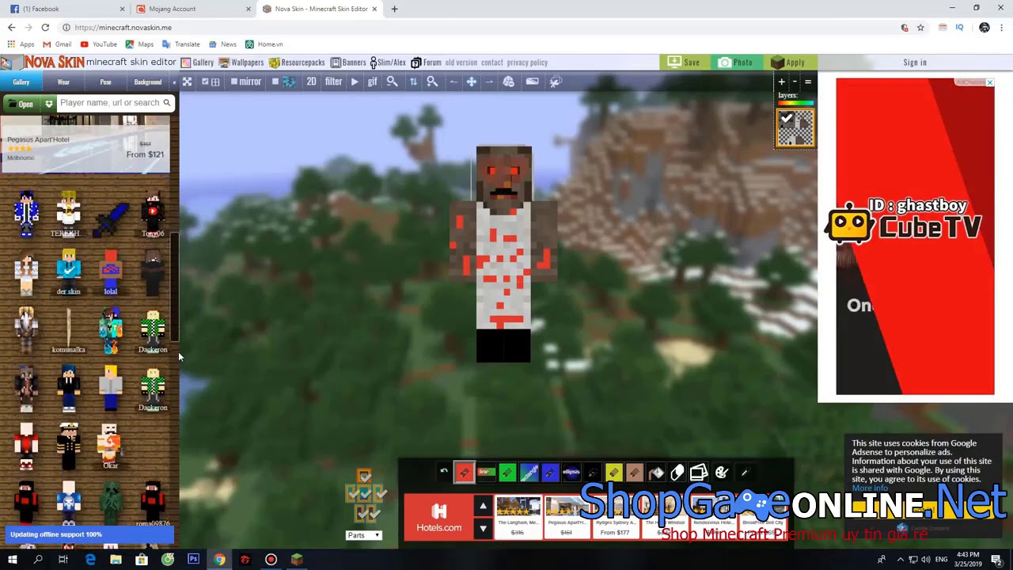This screenshot has width=1013, height=570.
Task: Click the flip vertical arrows icon
Action: [x=413, y=82]
